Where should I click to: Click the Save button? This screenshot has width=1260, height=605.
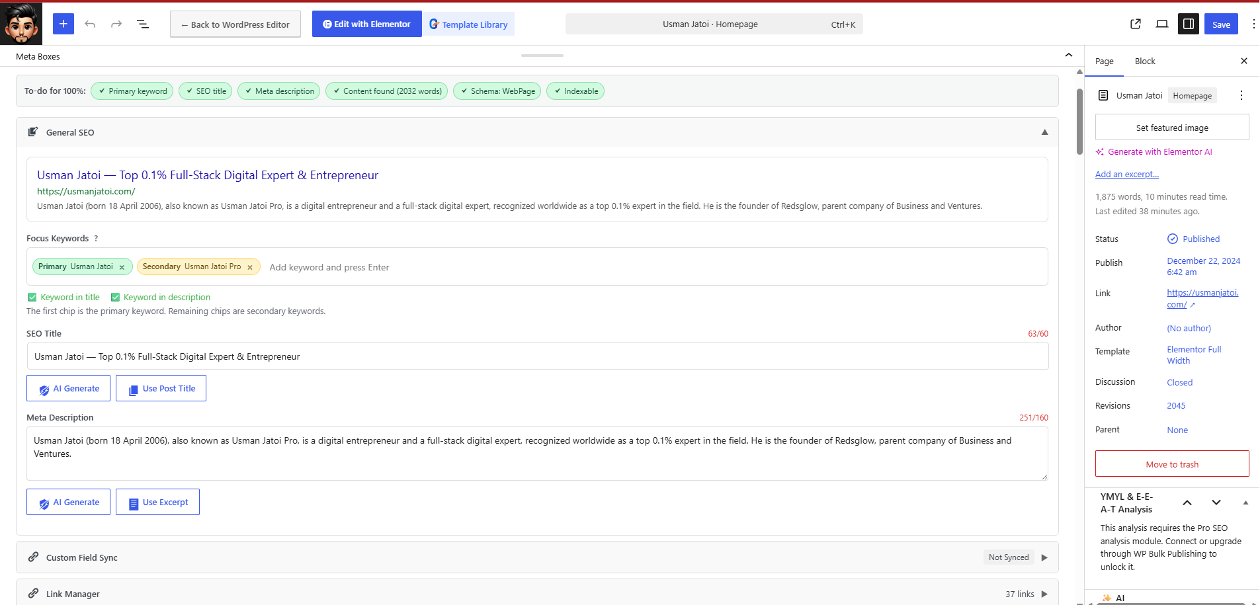pyautogui.click(x=1221, y=24)
